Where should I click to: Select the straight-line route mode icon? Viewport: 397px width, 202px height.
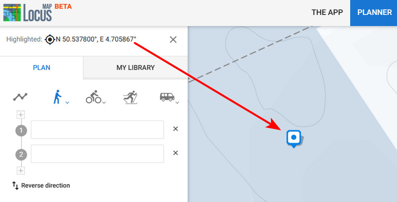[20, 97]
